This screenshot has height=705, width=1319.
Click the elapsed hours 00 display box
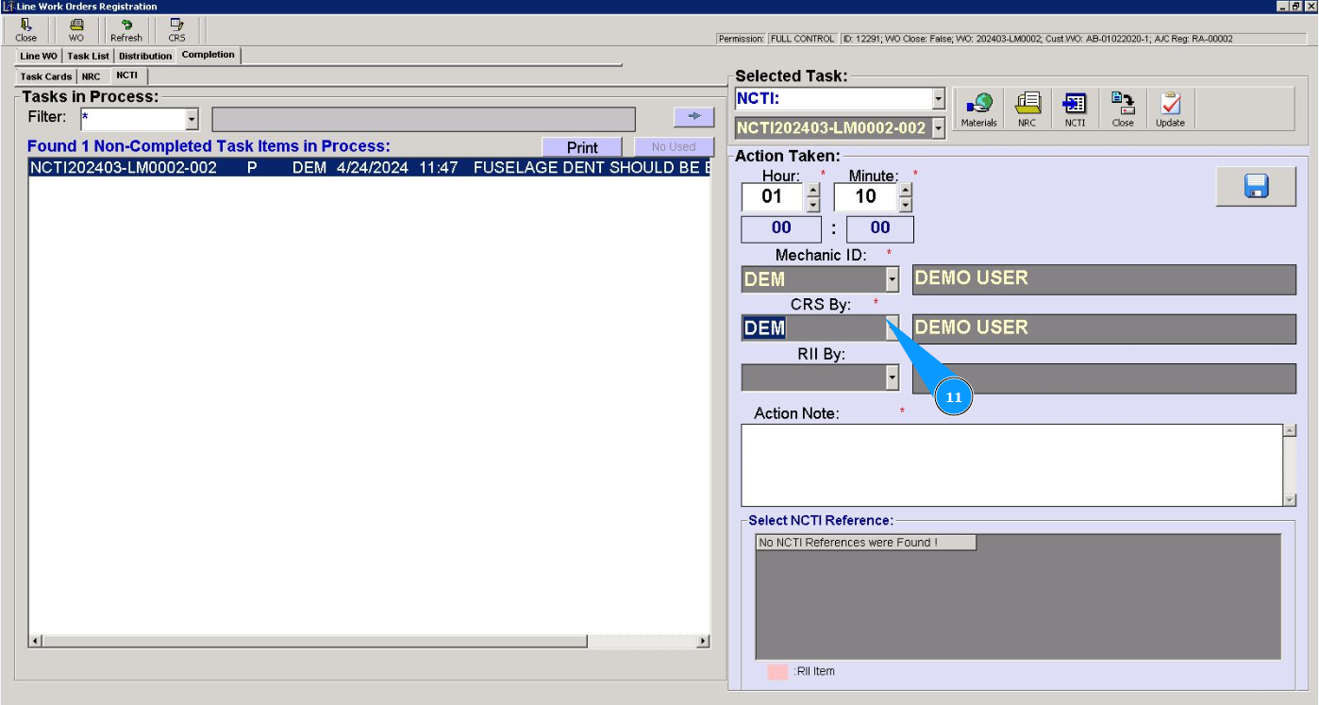point(781,228)
